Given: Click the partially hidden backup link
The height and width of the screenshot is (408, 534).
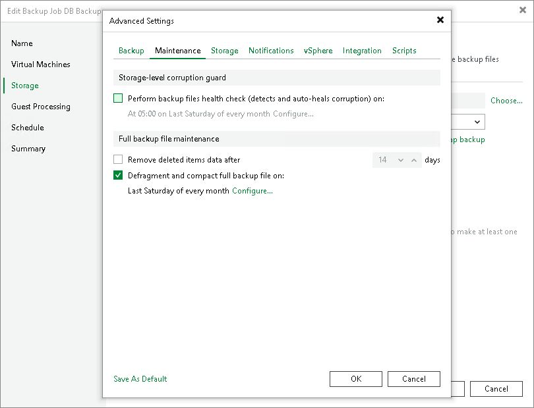Looking at the screenshot, I should tap(468, 140).
